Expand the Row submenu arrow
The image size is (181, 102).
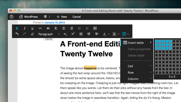click(151, 72)
